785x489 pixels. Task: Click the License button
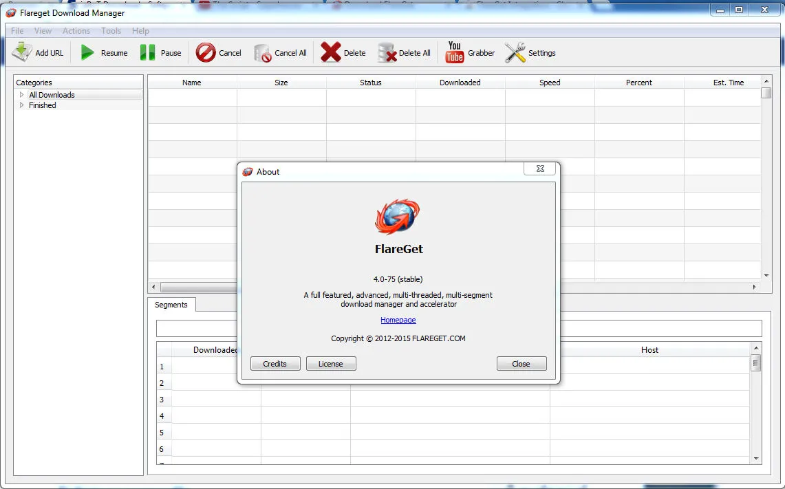(x=331, y=364)
